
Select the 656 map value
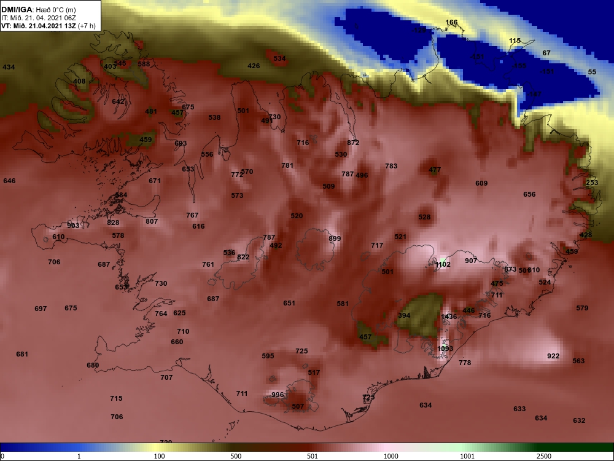point(529,194)
